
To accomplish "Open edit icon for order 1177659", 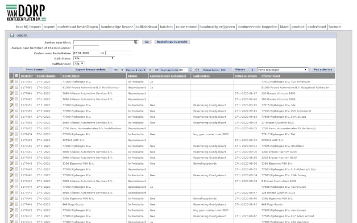I will [12, 105].
